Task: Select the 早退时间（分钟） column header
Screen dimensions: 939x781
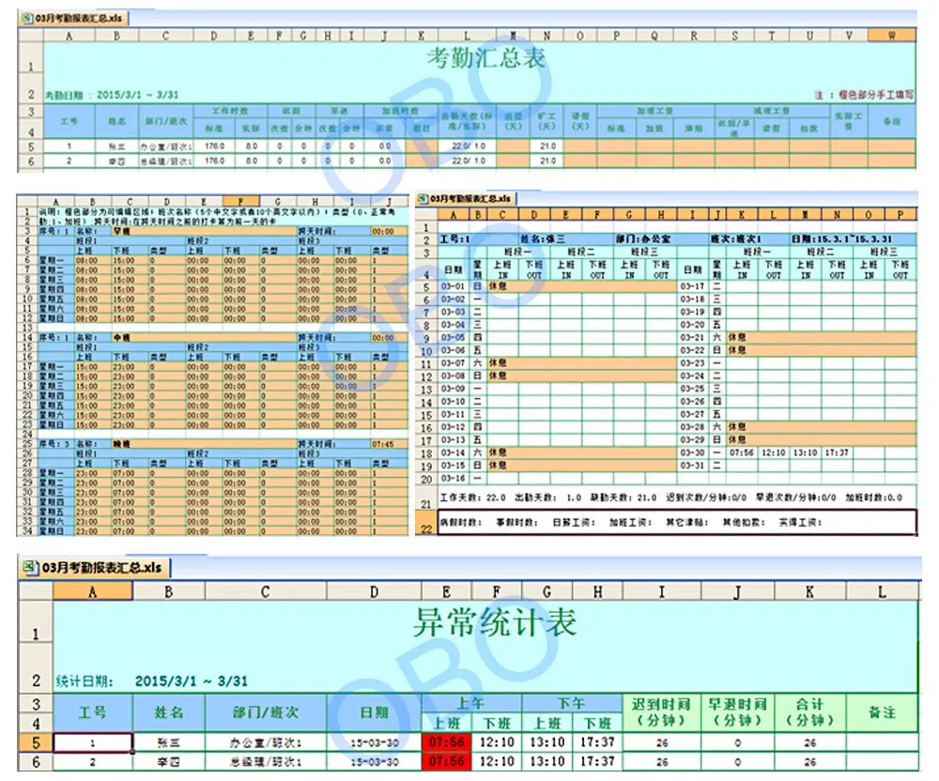Action: point(738,712)
